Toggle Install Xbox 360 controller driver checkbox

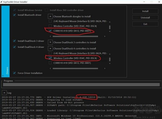pos(47,10)
